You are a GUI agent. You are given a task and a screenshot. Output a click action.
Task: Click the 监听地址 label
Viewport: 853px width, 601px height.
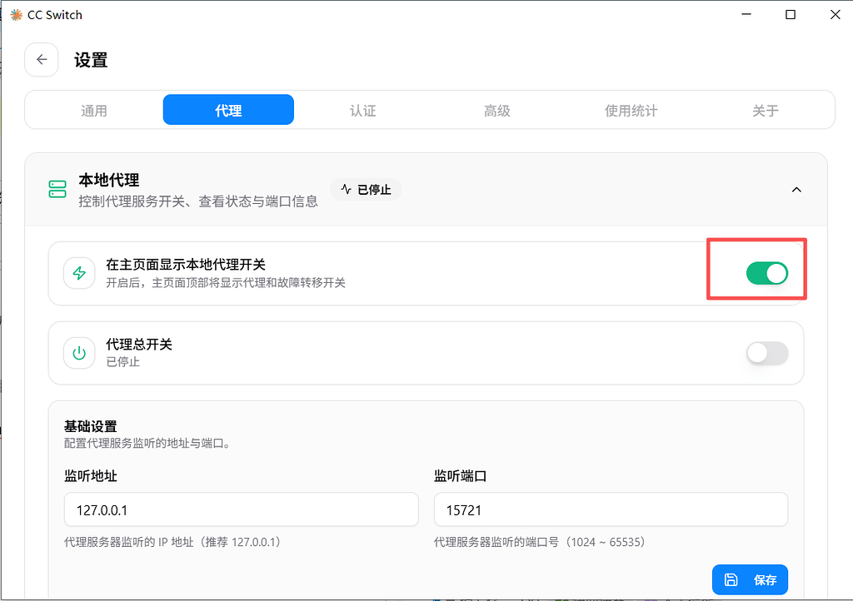click(x=90, y=476)
